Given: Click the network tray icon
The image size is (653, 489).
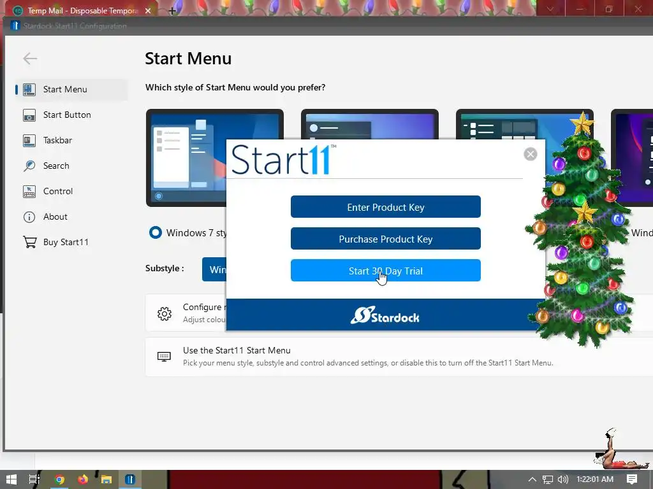Looking at the screenshot, I should 548,479.
